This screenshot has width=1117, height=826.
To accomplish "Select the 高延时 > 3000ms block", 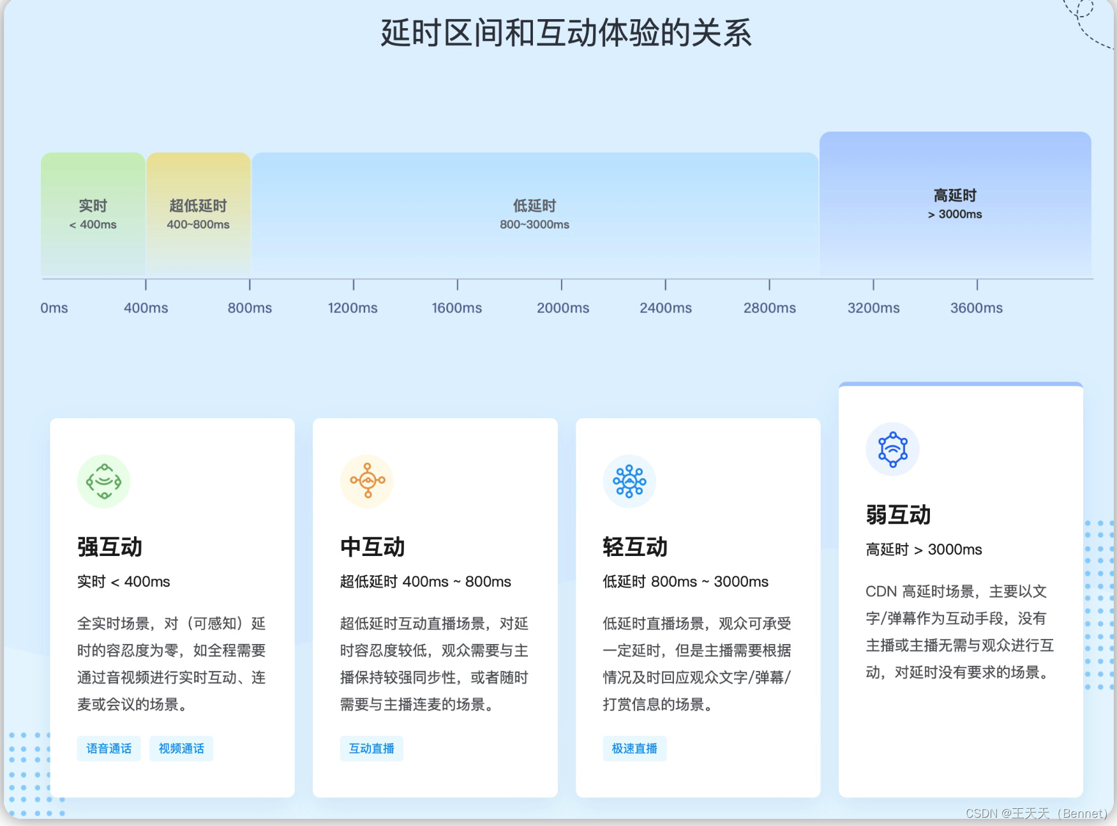I will coord(956,204).
